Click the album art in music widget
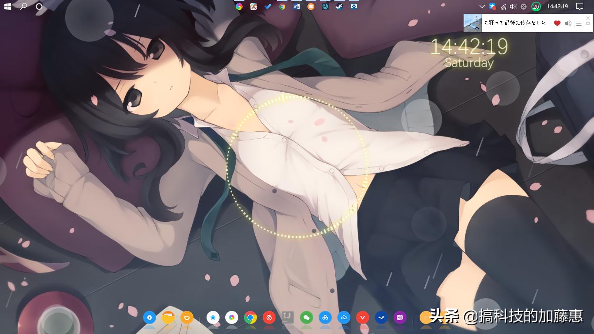This screenshot has width=594, height=334. click(x=473, y=23)
